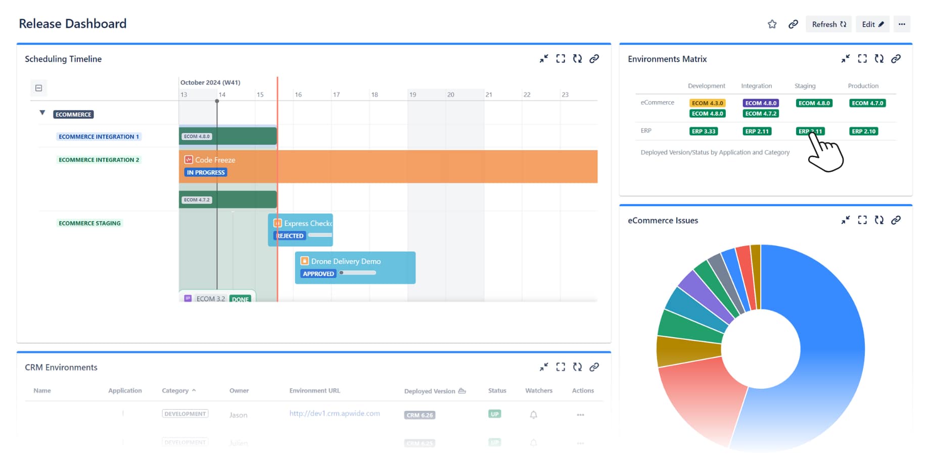Viewport: 930px width, 455px height.
Task: Select the ERP 2.11 badge in Staging column
Action: tap(811, 131)
